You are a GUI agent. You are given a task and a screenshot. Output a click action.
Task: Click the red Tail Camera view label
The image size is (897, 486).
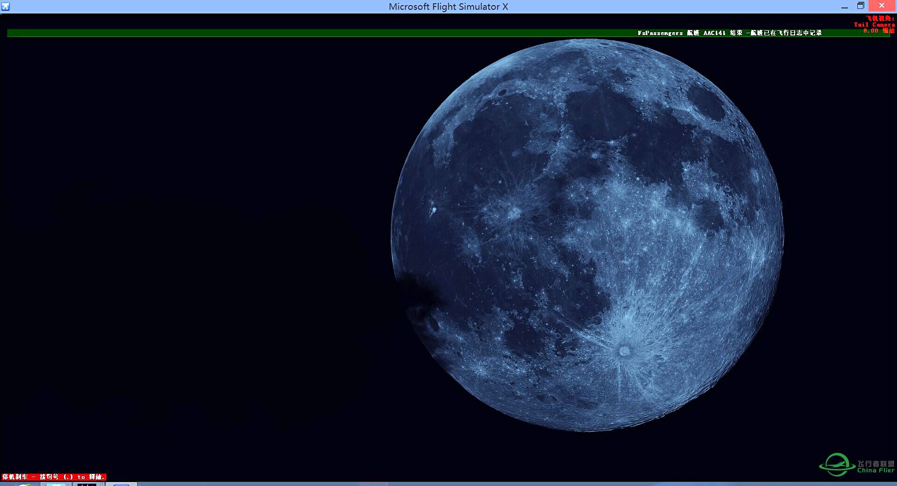click(x=874, y=25)
